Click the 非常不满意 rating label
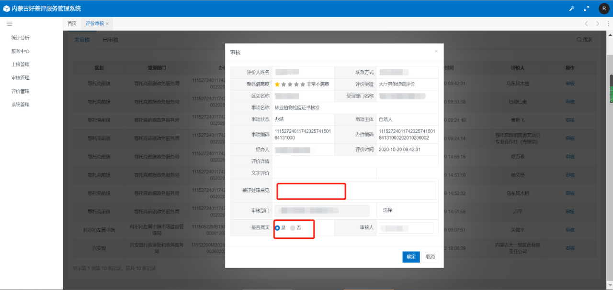Screen dimensions: 613x290 click(318, 84)
